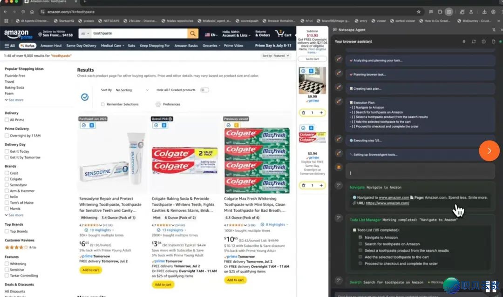Open the shopping cart icon in Amazon header
This screenshot has height=297, width=503.
point(283,34)
